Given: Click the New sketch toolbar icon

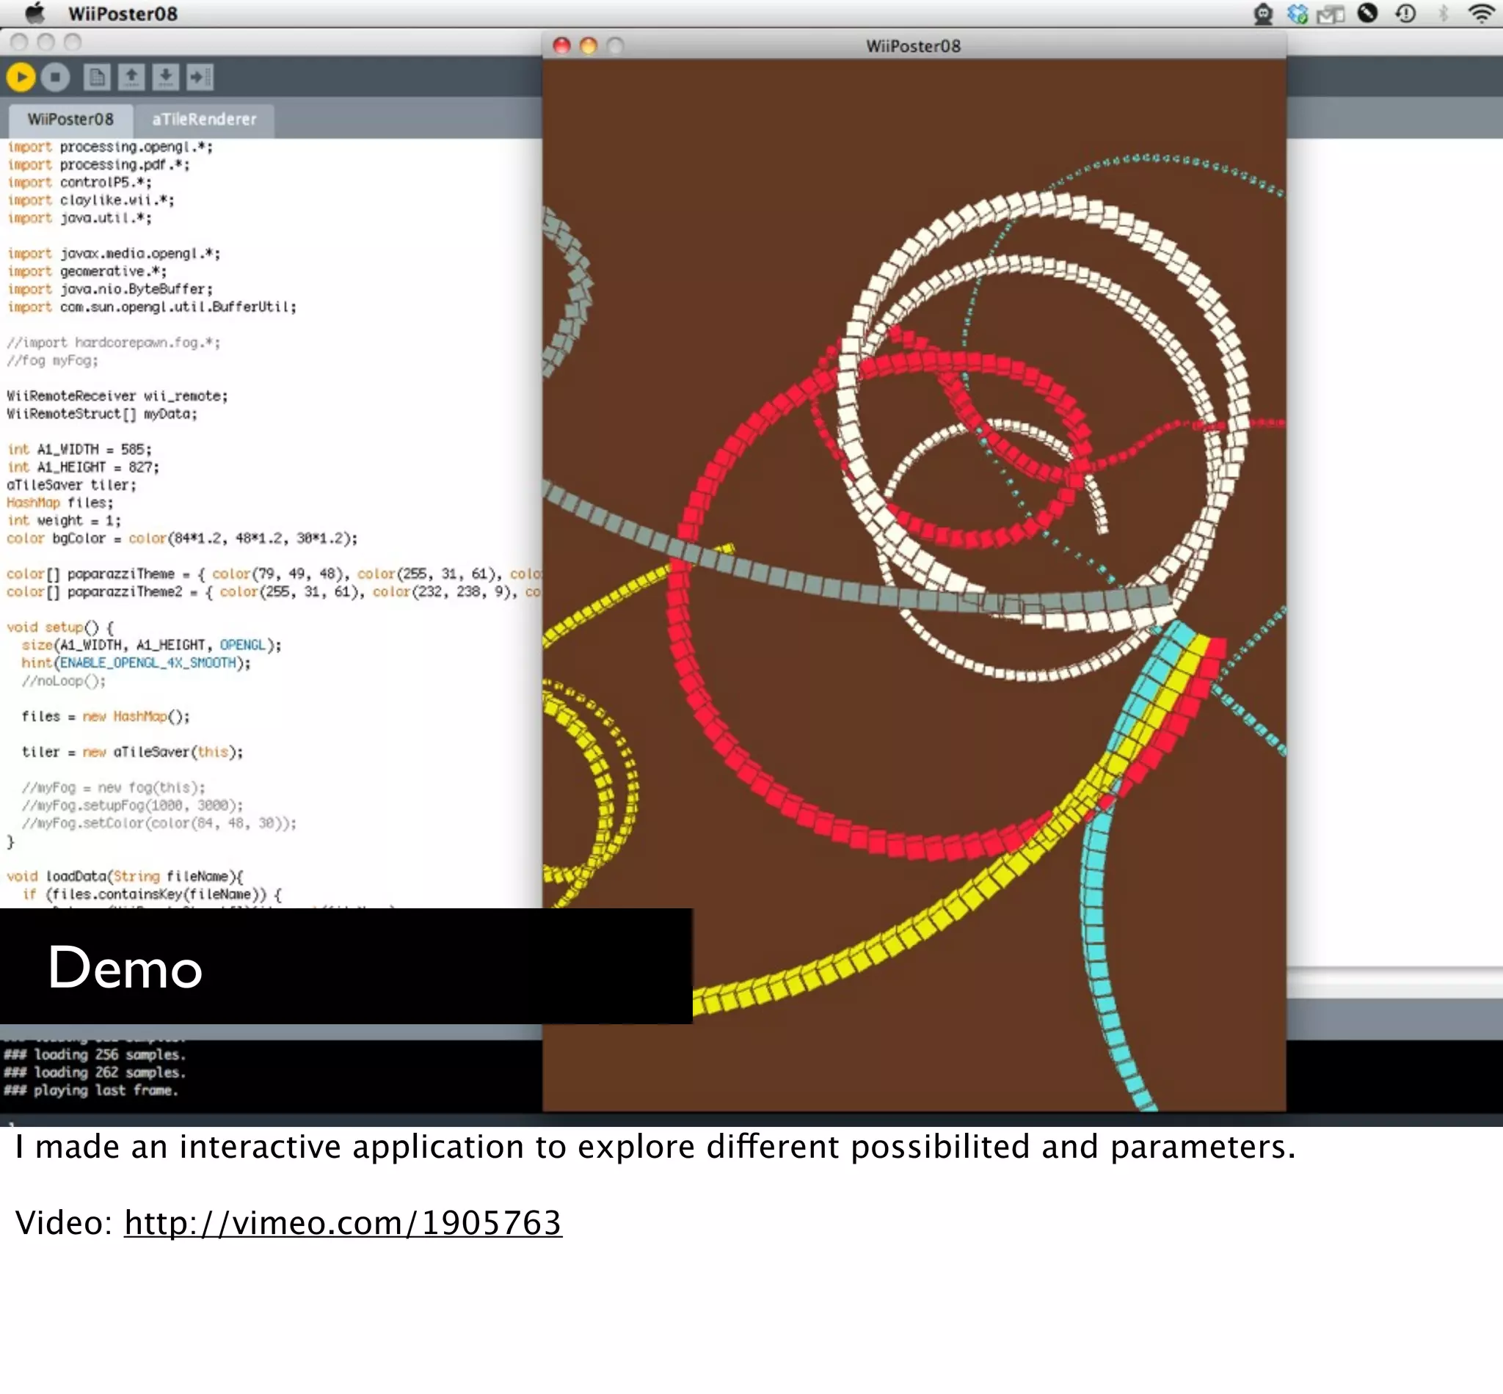Looking at the screenshot, I should (x=98, y=77).
